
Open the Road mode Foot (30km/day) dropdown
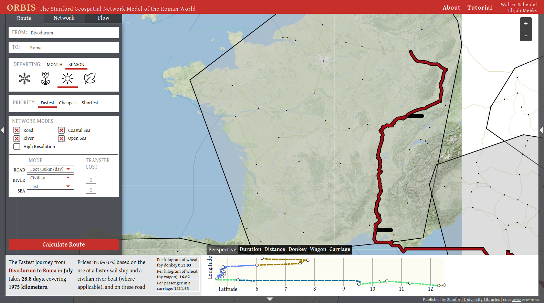point(50,169)
